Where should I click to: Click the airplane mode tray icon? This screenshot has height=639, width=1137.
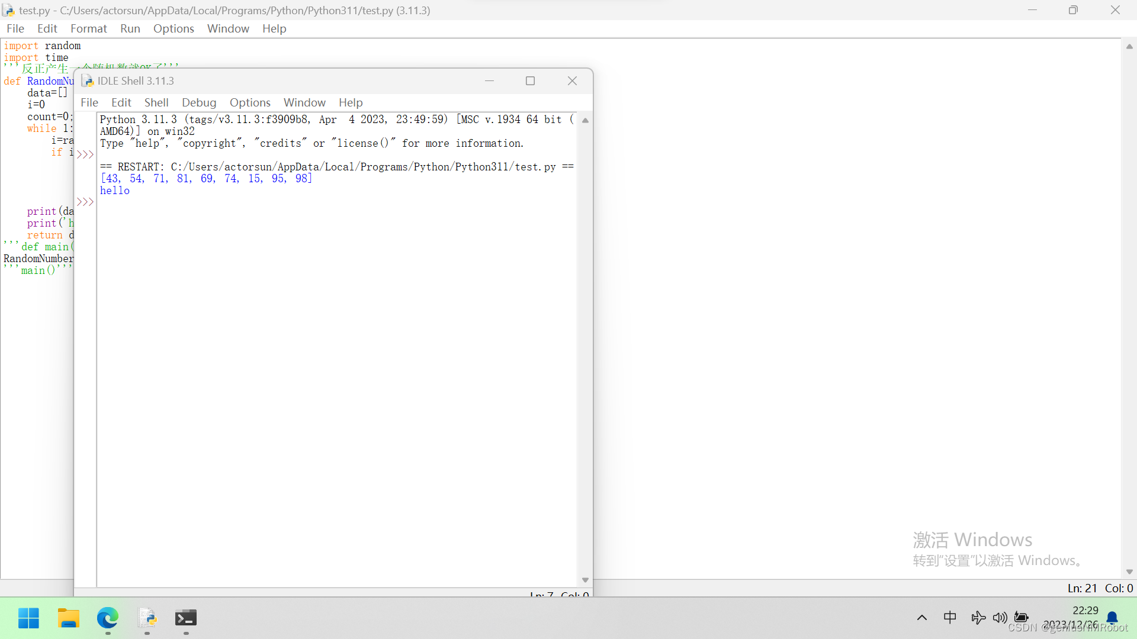[x=978, y=618]
